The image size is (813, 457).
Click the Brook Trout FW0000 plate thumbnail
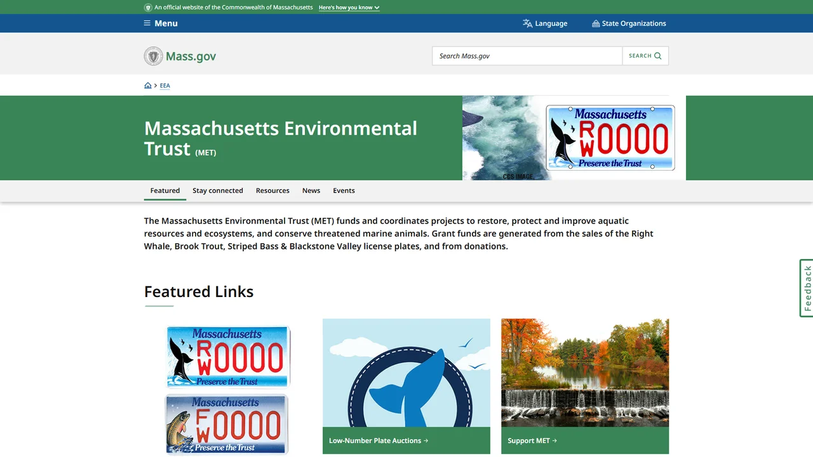[227, 424]
